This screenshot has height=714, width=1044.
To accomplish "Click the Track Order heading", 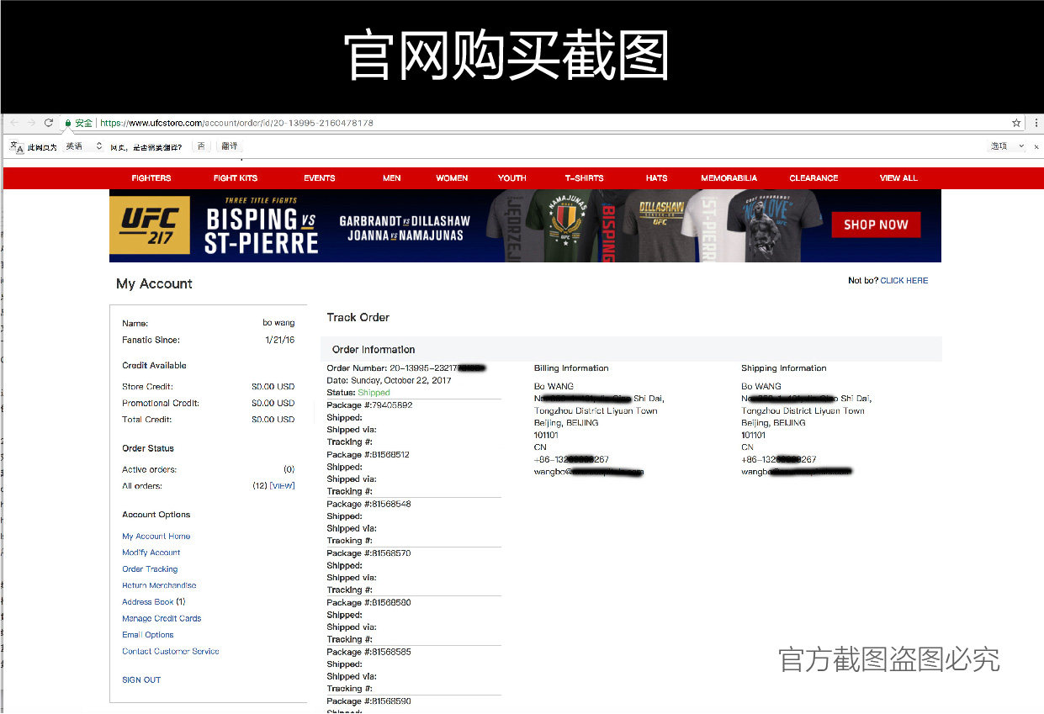I will coord(358,318).
